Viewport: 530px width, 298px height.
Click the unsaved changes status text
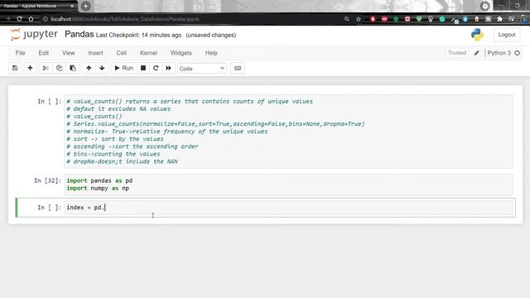(x=211, y=35)
